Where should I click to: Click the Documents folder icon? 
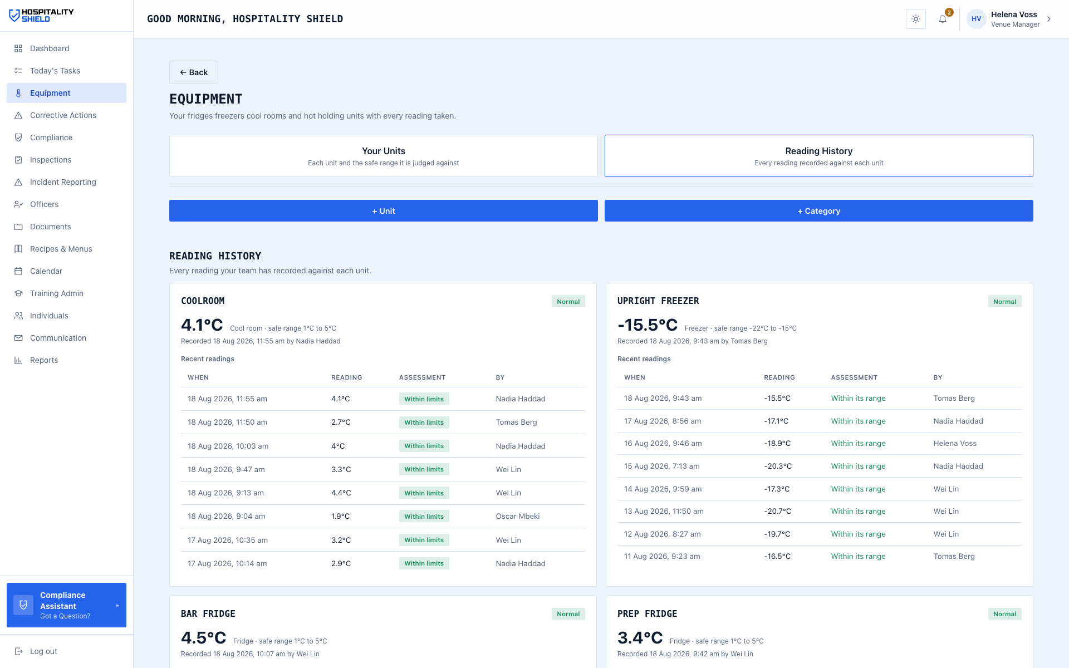(x=18, y=227)
